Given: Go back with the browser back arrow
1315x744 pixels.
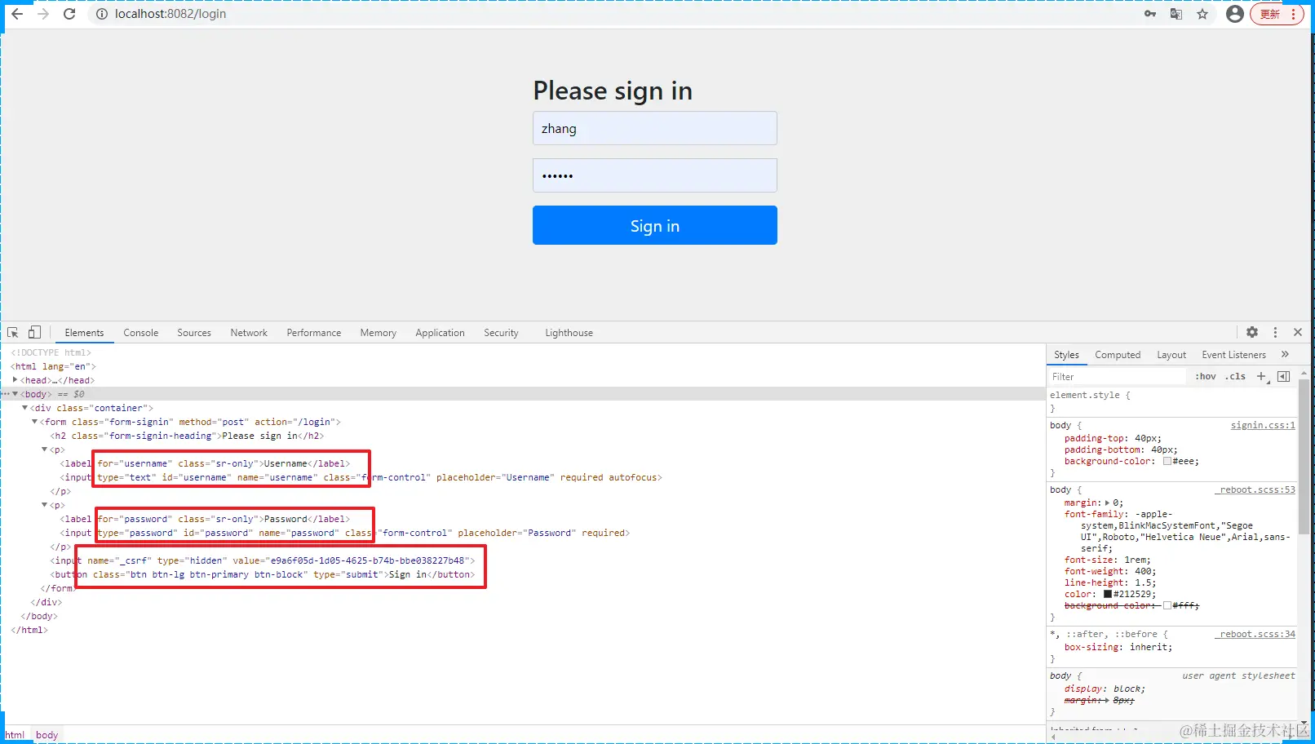Looking at the screenshot, I should tap(17, 14).
